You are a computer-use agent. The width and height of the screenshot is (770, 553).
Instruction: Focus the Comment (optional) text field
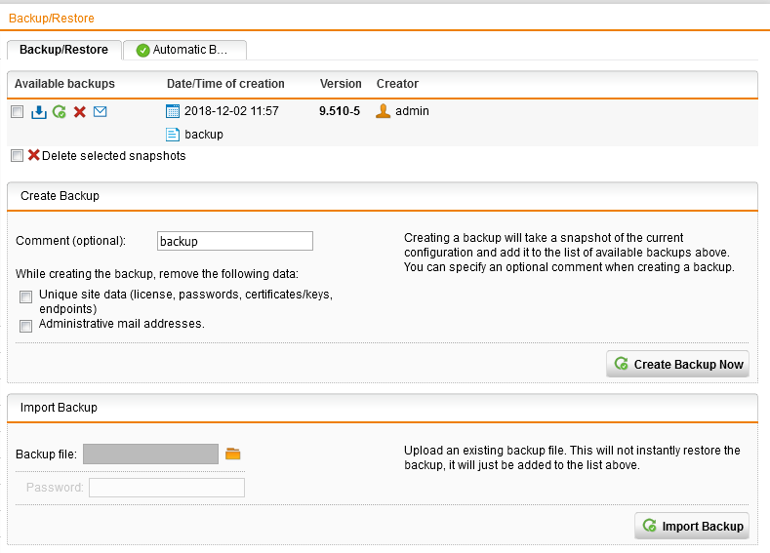(234, 241)
